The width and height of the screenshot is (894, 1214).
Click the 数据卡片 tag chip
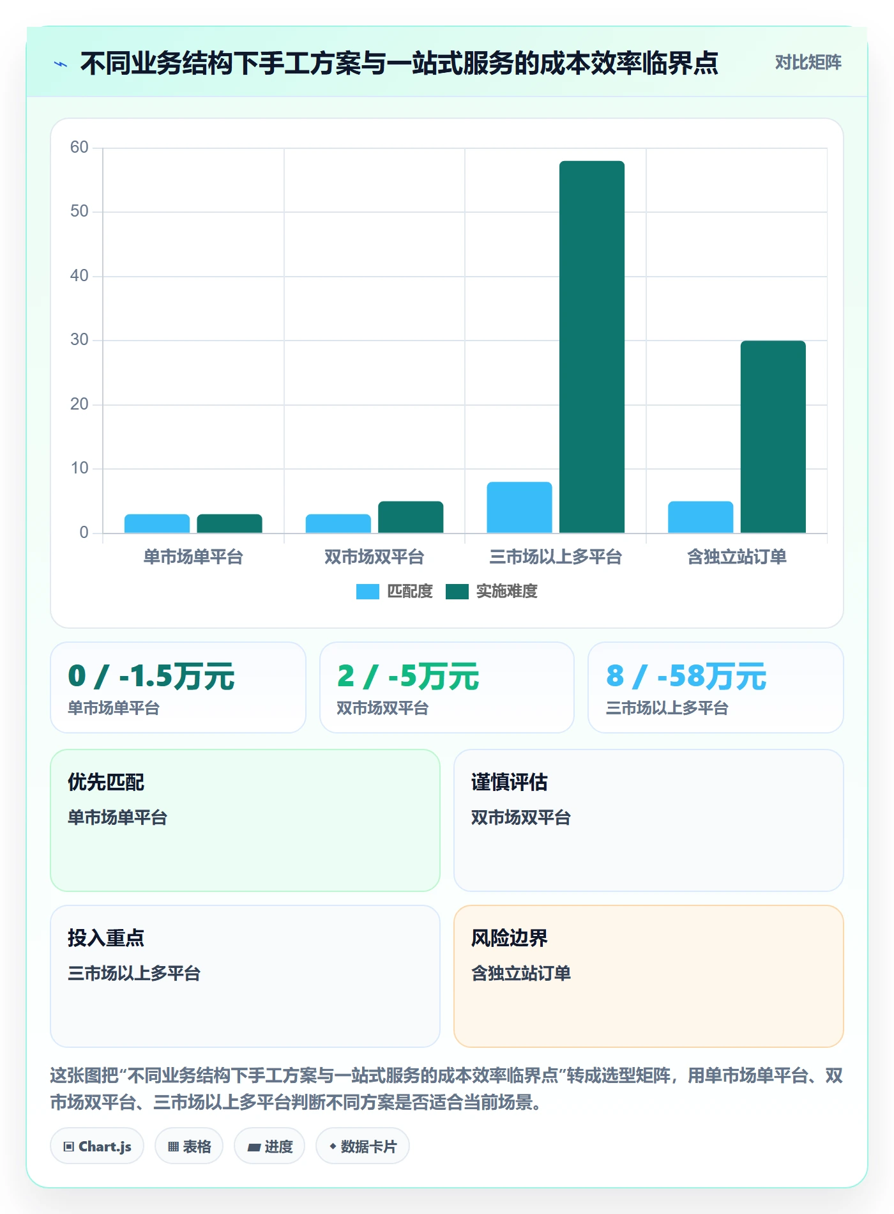point(363,1146)
